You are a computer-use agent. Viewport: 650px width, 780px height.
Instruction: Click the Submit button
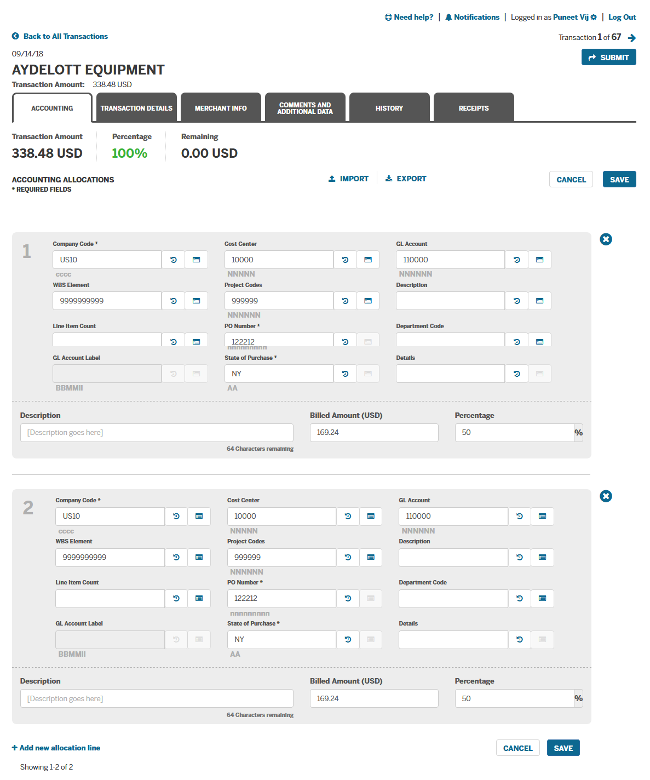click(608, 57)
